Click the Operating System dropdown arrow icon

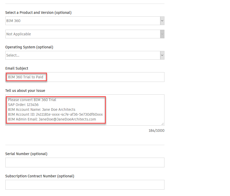(x=162, y=55)
